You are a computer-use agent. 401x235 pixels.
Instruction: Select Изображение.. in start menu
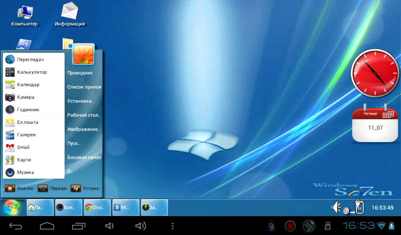[x=84, y=129]
